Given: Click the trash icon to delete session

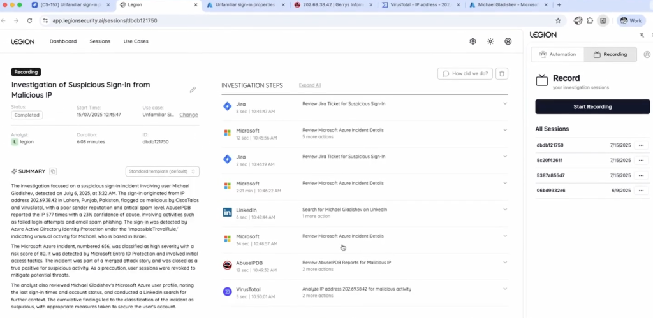Looking at the screenshot, I should [x=503, y=74].
